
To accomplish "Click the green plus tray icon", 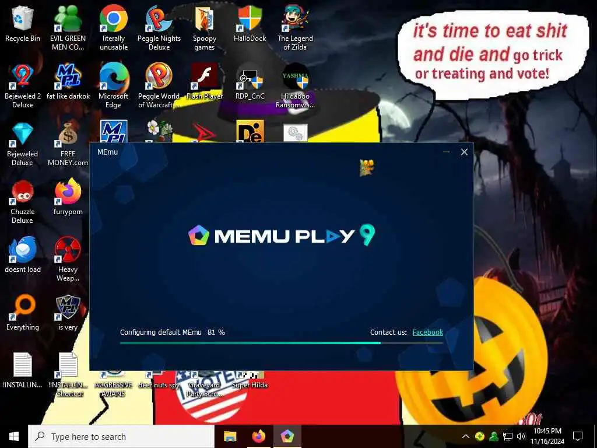I will pos(480,436).
